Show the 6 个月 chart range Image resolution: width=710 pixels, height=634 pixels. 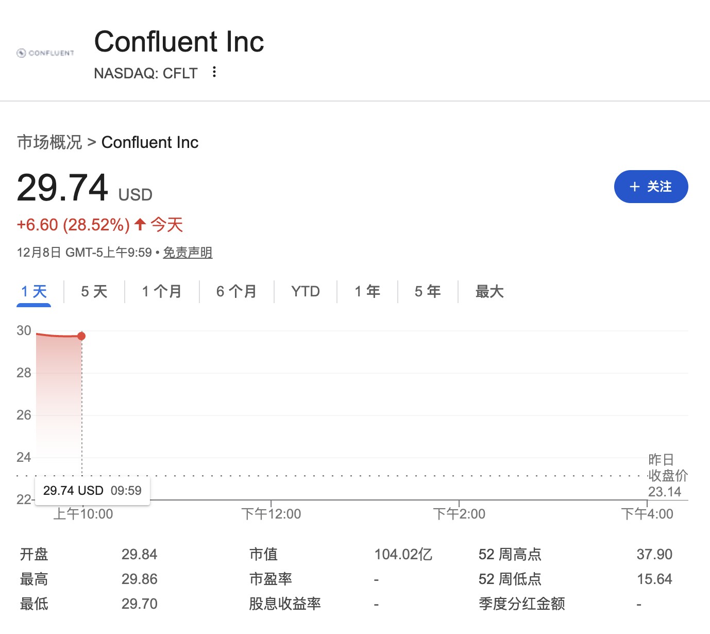[x=236, y=292]
